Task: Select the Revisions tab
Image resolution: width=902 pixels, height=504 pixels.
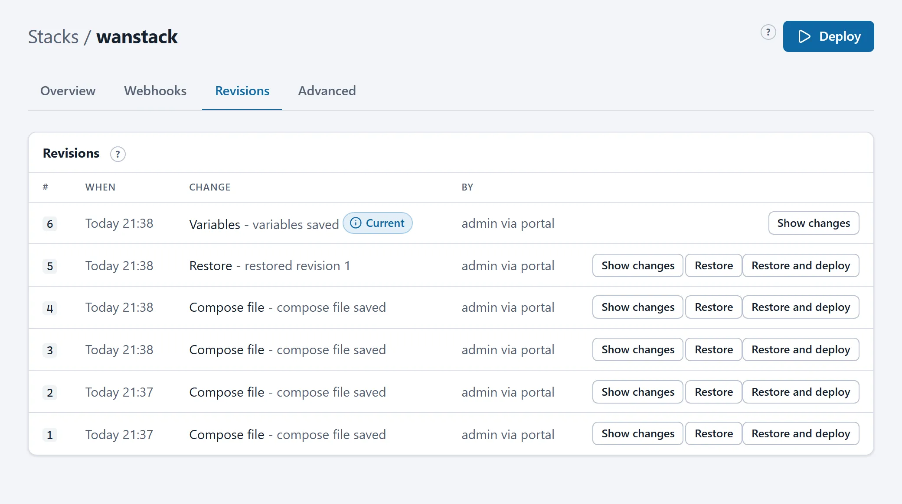Action: 242,91
